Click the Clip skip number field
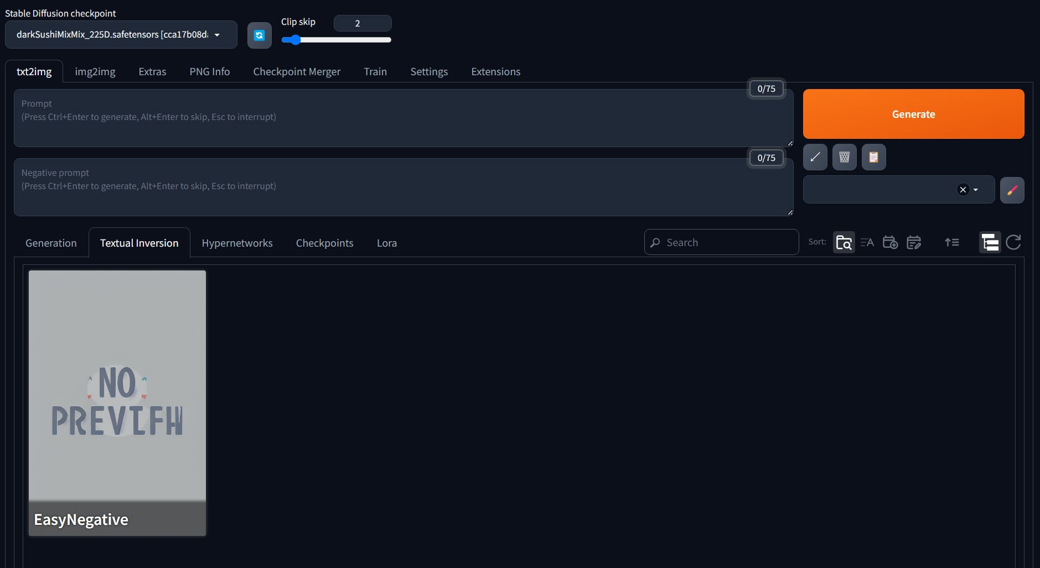This screenshot has width=1040, height=568. pyautogui.click(x=363, y=23)
